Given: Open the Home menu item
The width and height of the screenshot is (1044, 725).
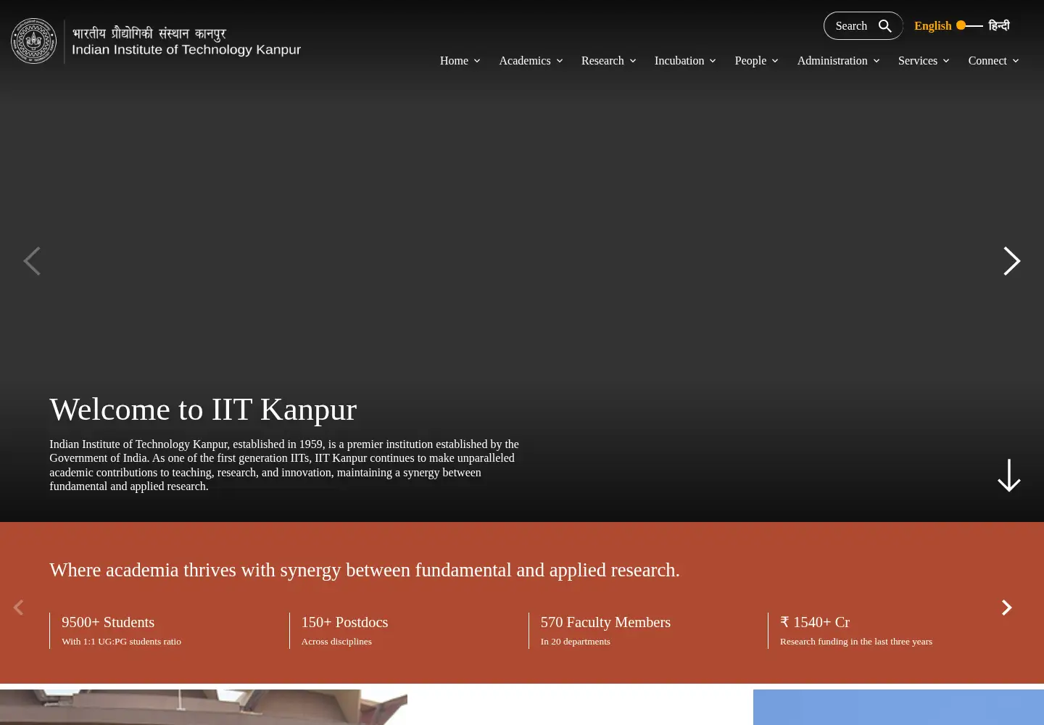Looking at the screenshot, I should (x=454, y=61).
